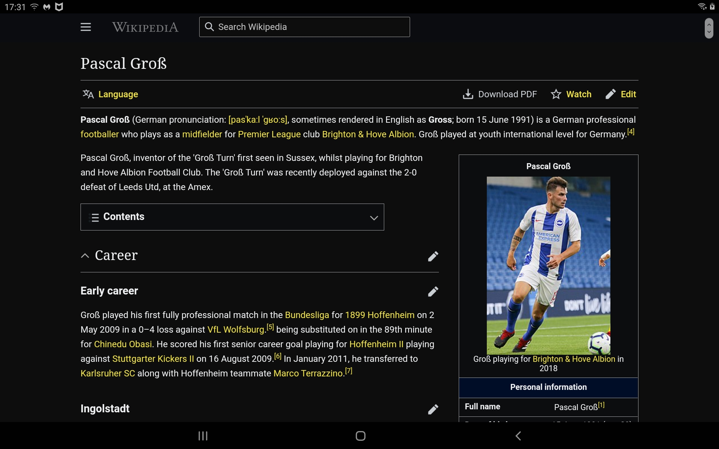Click the Personal information header

(x=548, y=387)
